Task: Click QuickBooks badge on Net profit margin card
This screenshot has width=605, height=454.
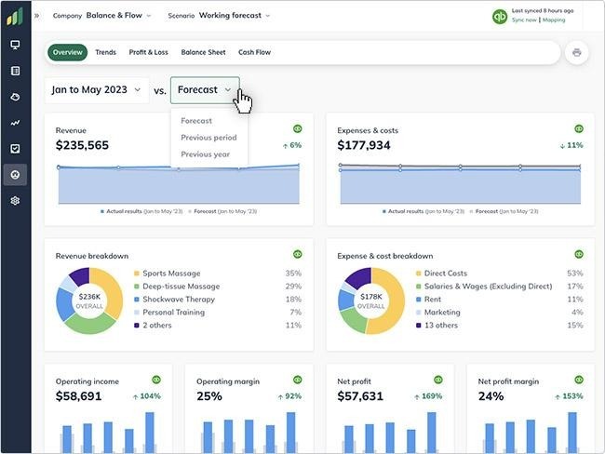Action: [579, 380]
